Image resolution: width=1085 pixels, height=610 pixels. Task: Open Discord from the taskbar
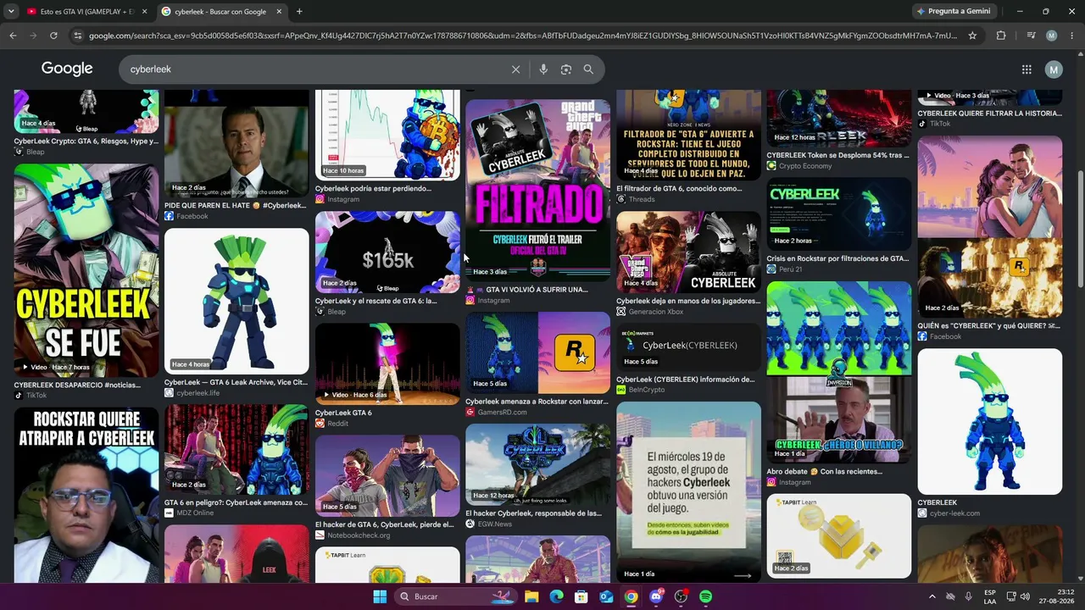[656, 596]
